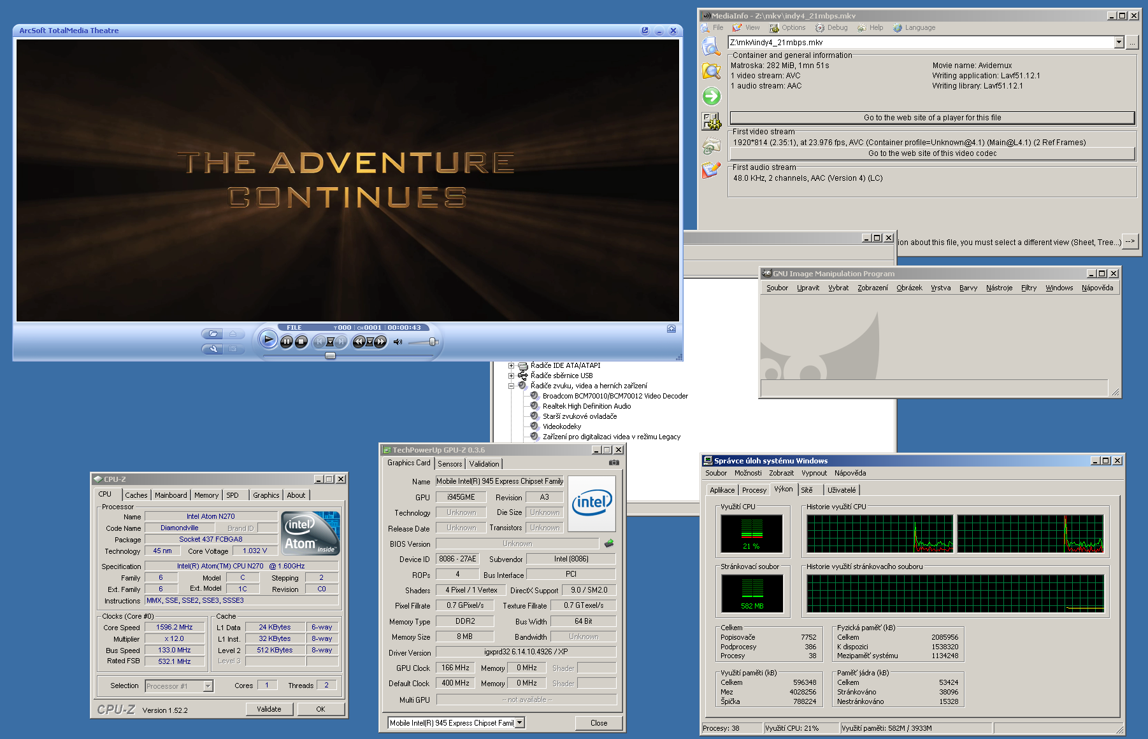Switch to the GPU-Z Sensors tab

450,464
